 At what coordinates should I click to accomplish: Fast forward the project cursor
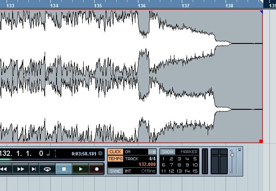(x=21, y=169)
